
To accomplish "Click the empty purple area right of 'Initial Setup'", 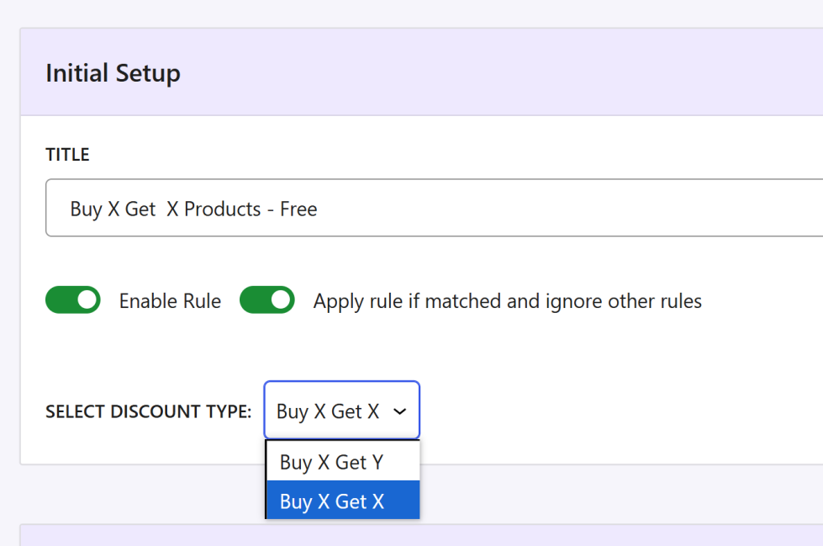I will [x=504, y=73].
